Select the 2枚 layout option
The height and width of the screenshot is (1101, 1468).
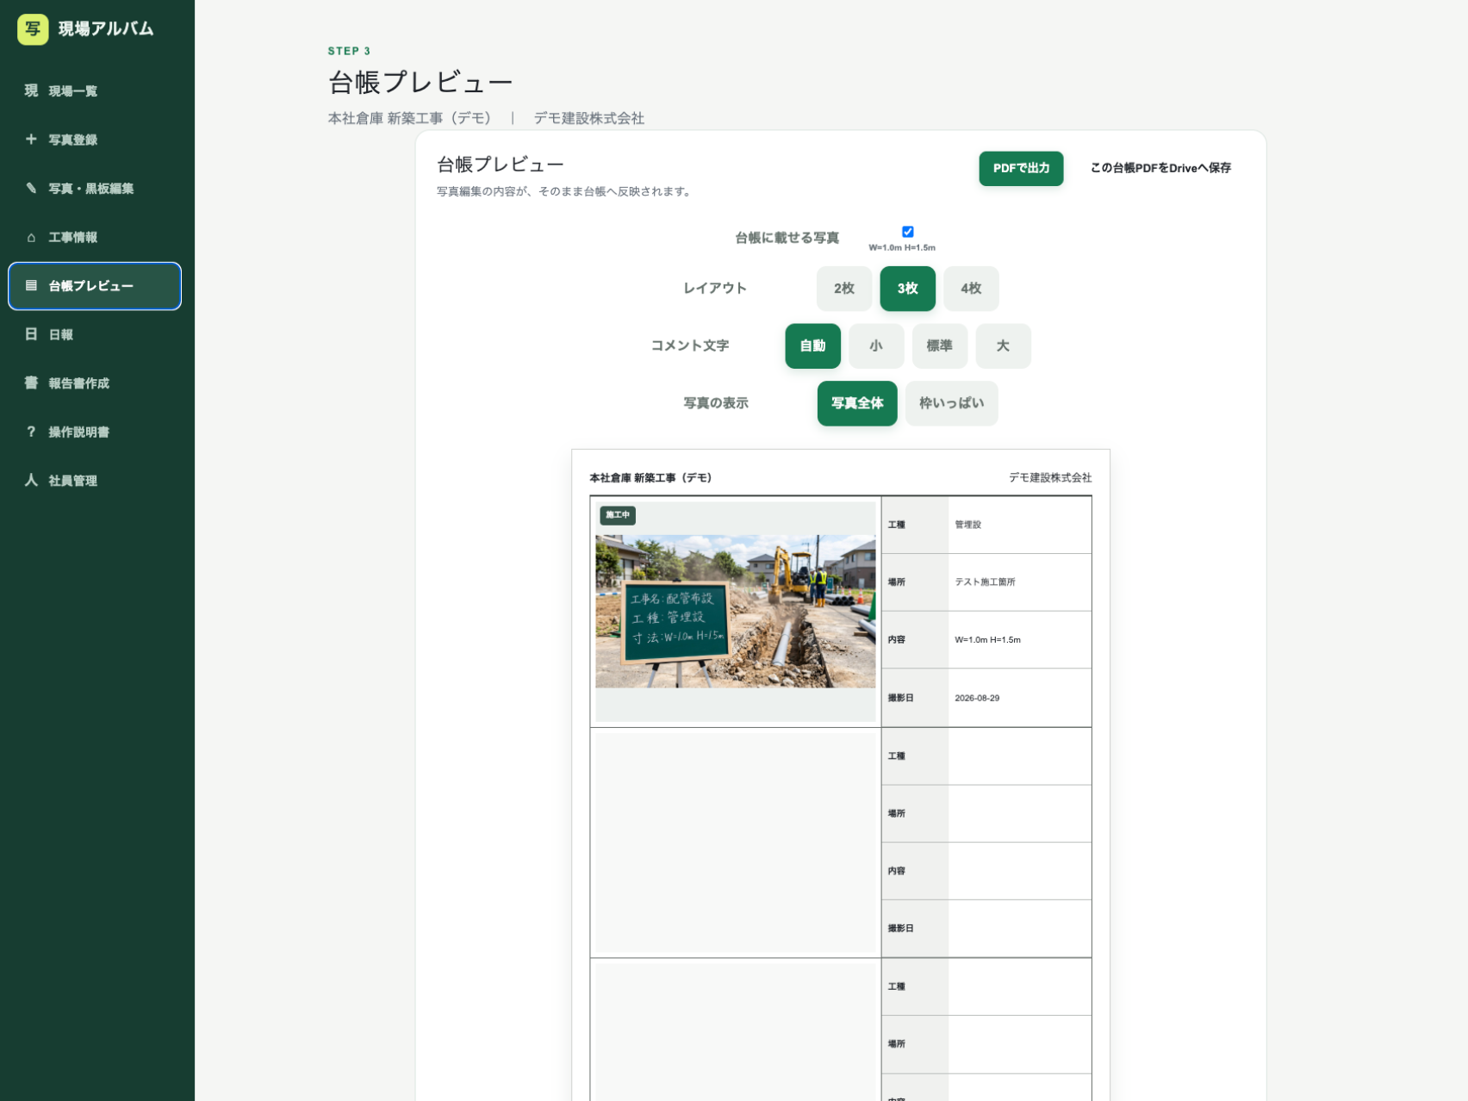(x=843, y=289)
